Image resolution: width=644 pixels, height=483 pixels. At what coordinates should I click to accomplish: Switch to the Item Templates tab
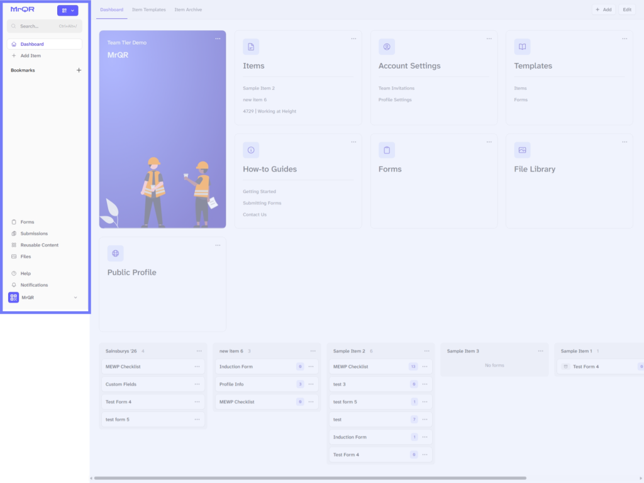point(148,9)
